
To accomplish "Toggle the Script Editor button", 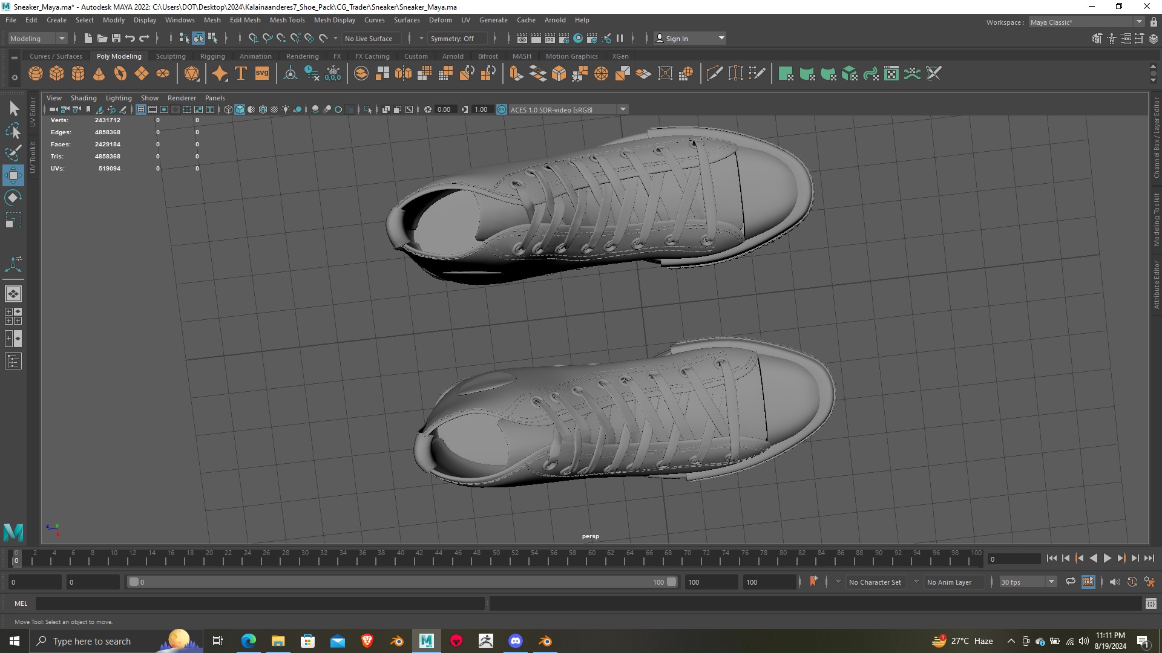I will click(1151, 603).
